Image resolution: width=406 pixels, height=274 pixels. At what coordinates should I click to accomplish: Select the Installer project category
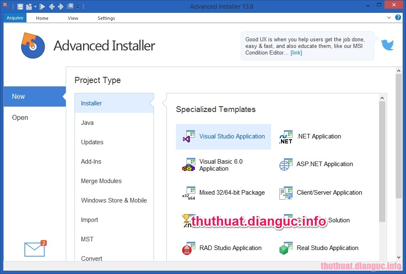click(x=114, y=103)
